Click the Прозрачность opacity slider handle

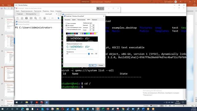[89, 54]
